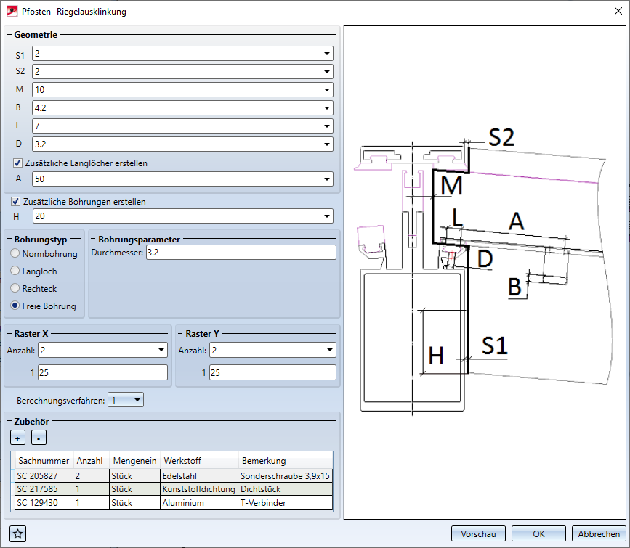Expand the M value dropdown
The image size is (630, 548).
(326, 89)
